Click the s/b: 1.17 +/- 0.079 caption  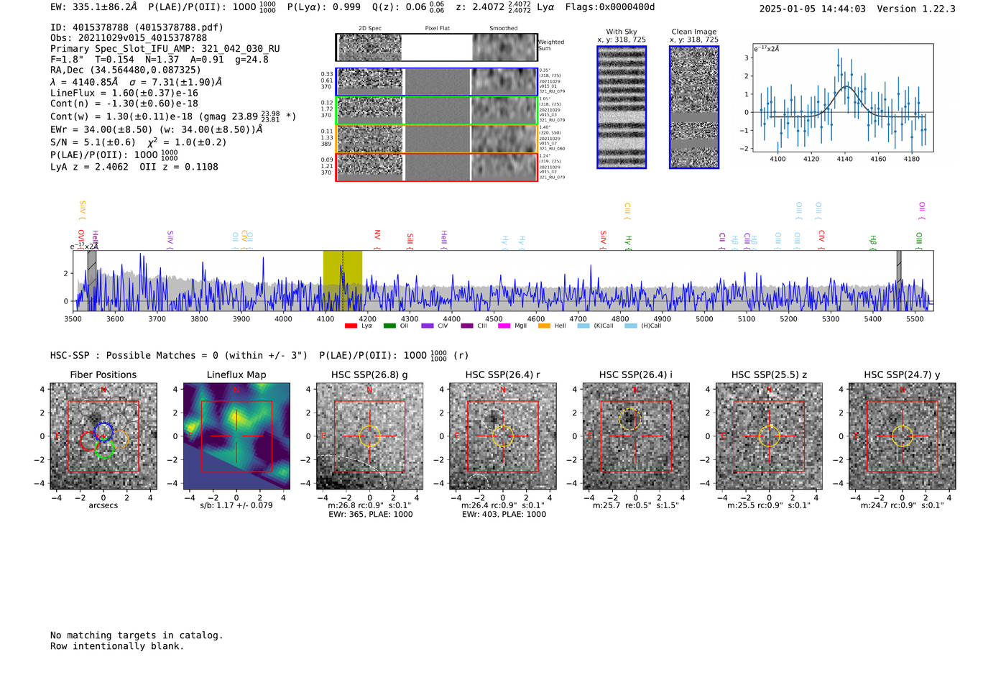236,505
